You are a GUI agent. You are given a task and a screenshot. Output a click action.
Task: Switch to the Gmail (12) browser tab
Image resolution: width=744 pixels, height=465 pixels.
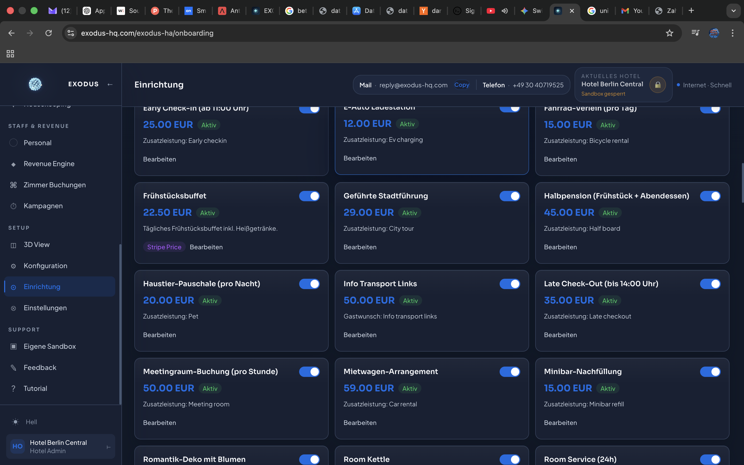[x=60, y=11]
